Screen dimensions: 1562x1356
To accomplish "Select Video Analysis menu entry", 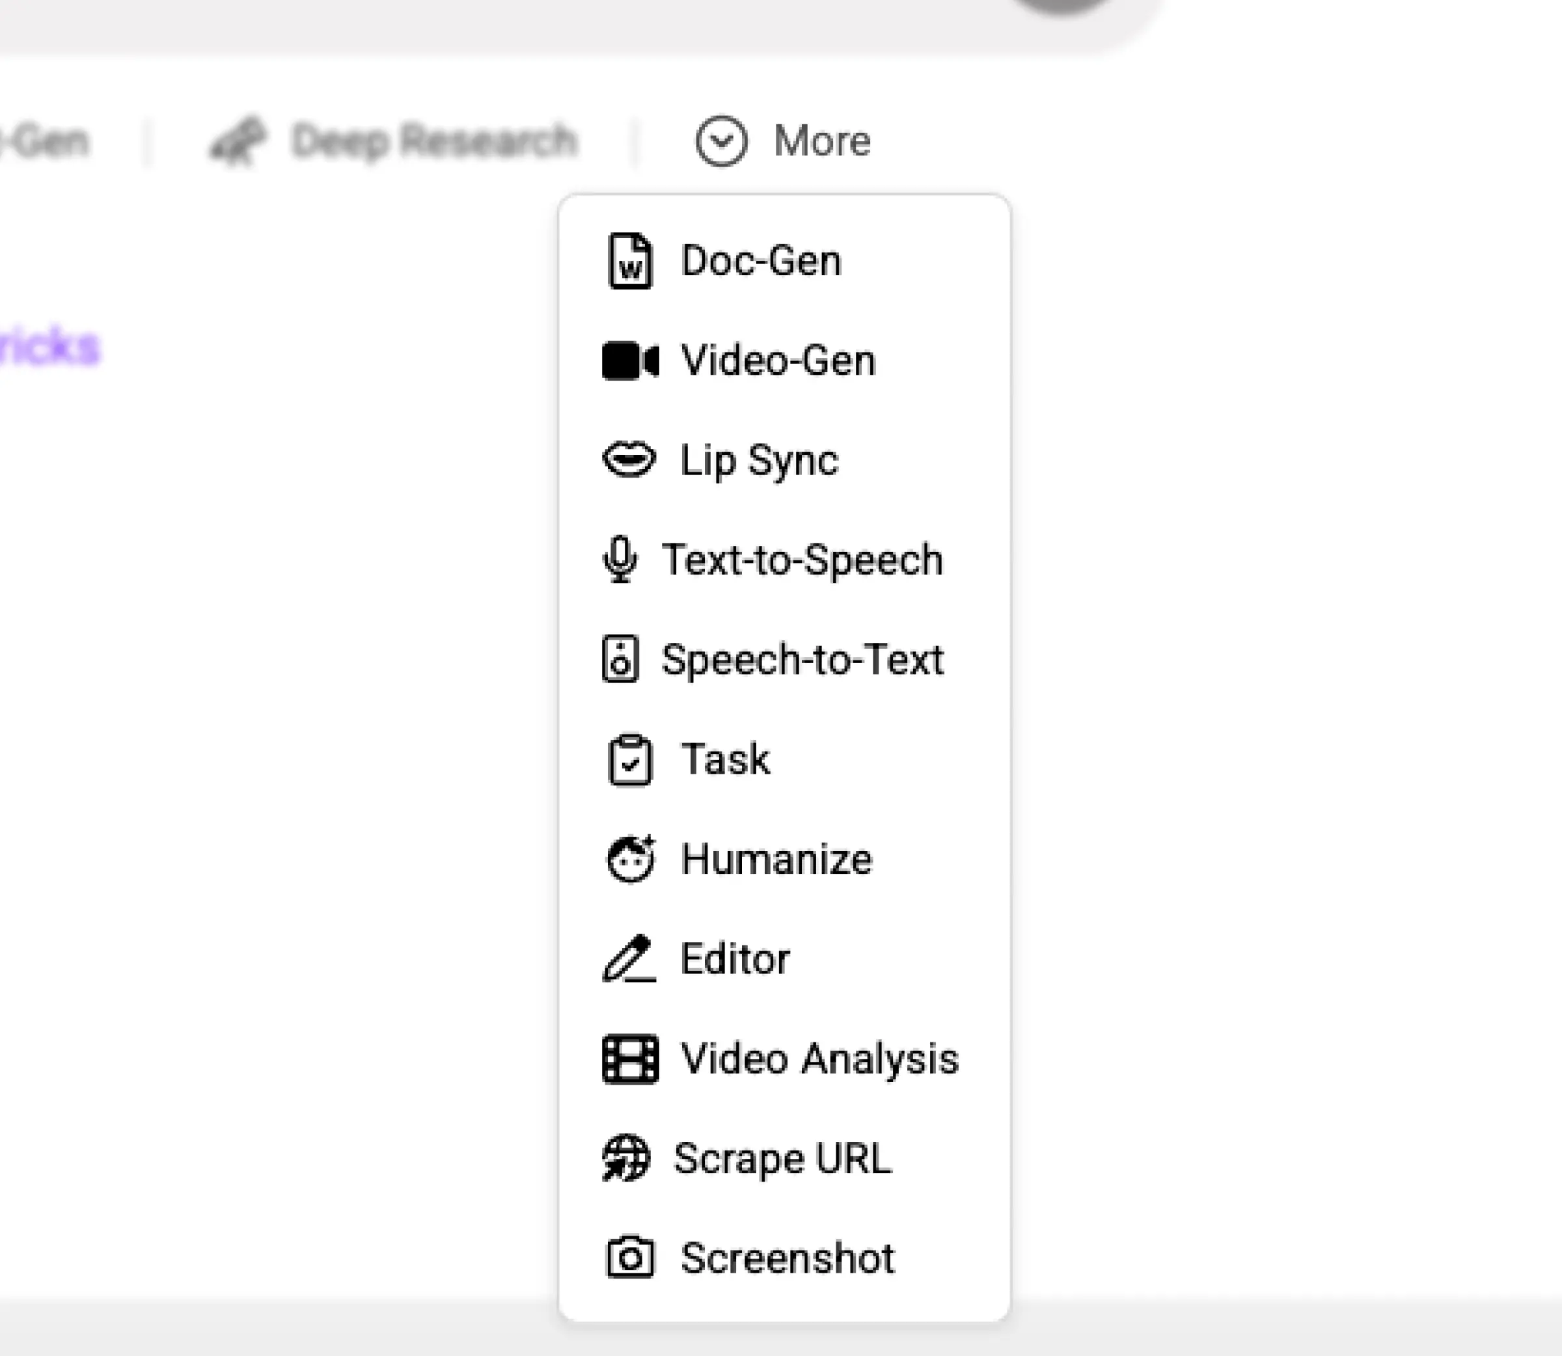I will click(x=819, y=1059).
